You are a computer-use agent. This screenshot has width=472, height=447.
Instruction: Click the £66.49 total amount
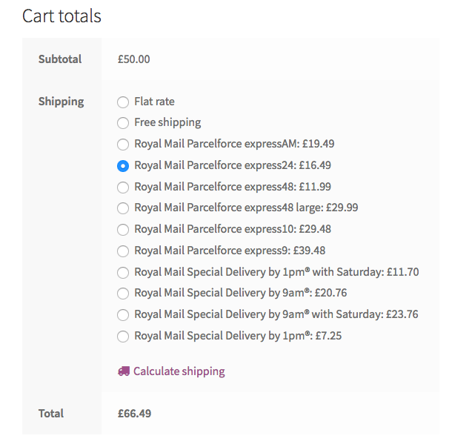[134, 414]
